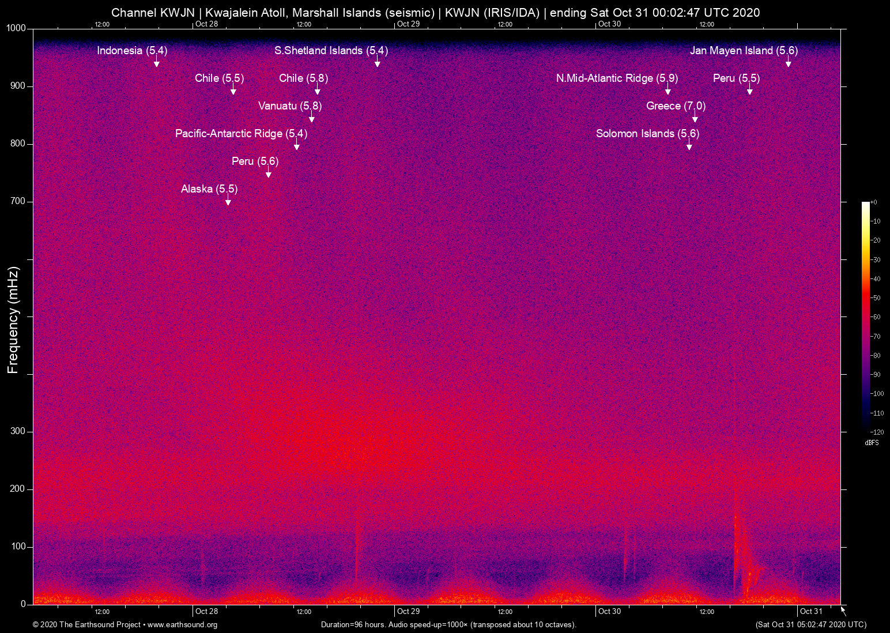Click the Oct 31 date on bottom axis
This screenshot has width=890, height=633.
click(810, 611)
